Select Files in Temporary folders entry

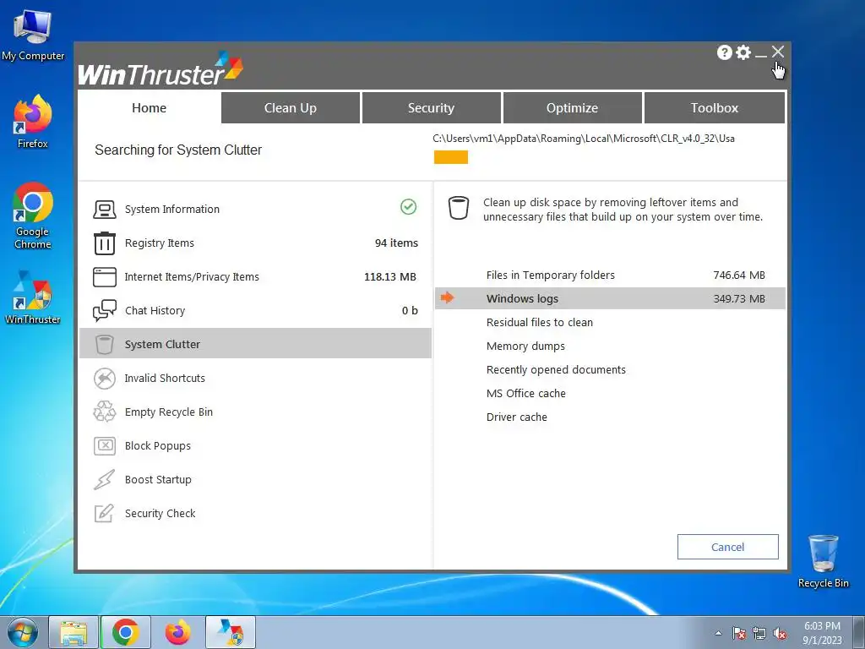point(551,275)
